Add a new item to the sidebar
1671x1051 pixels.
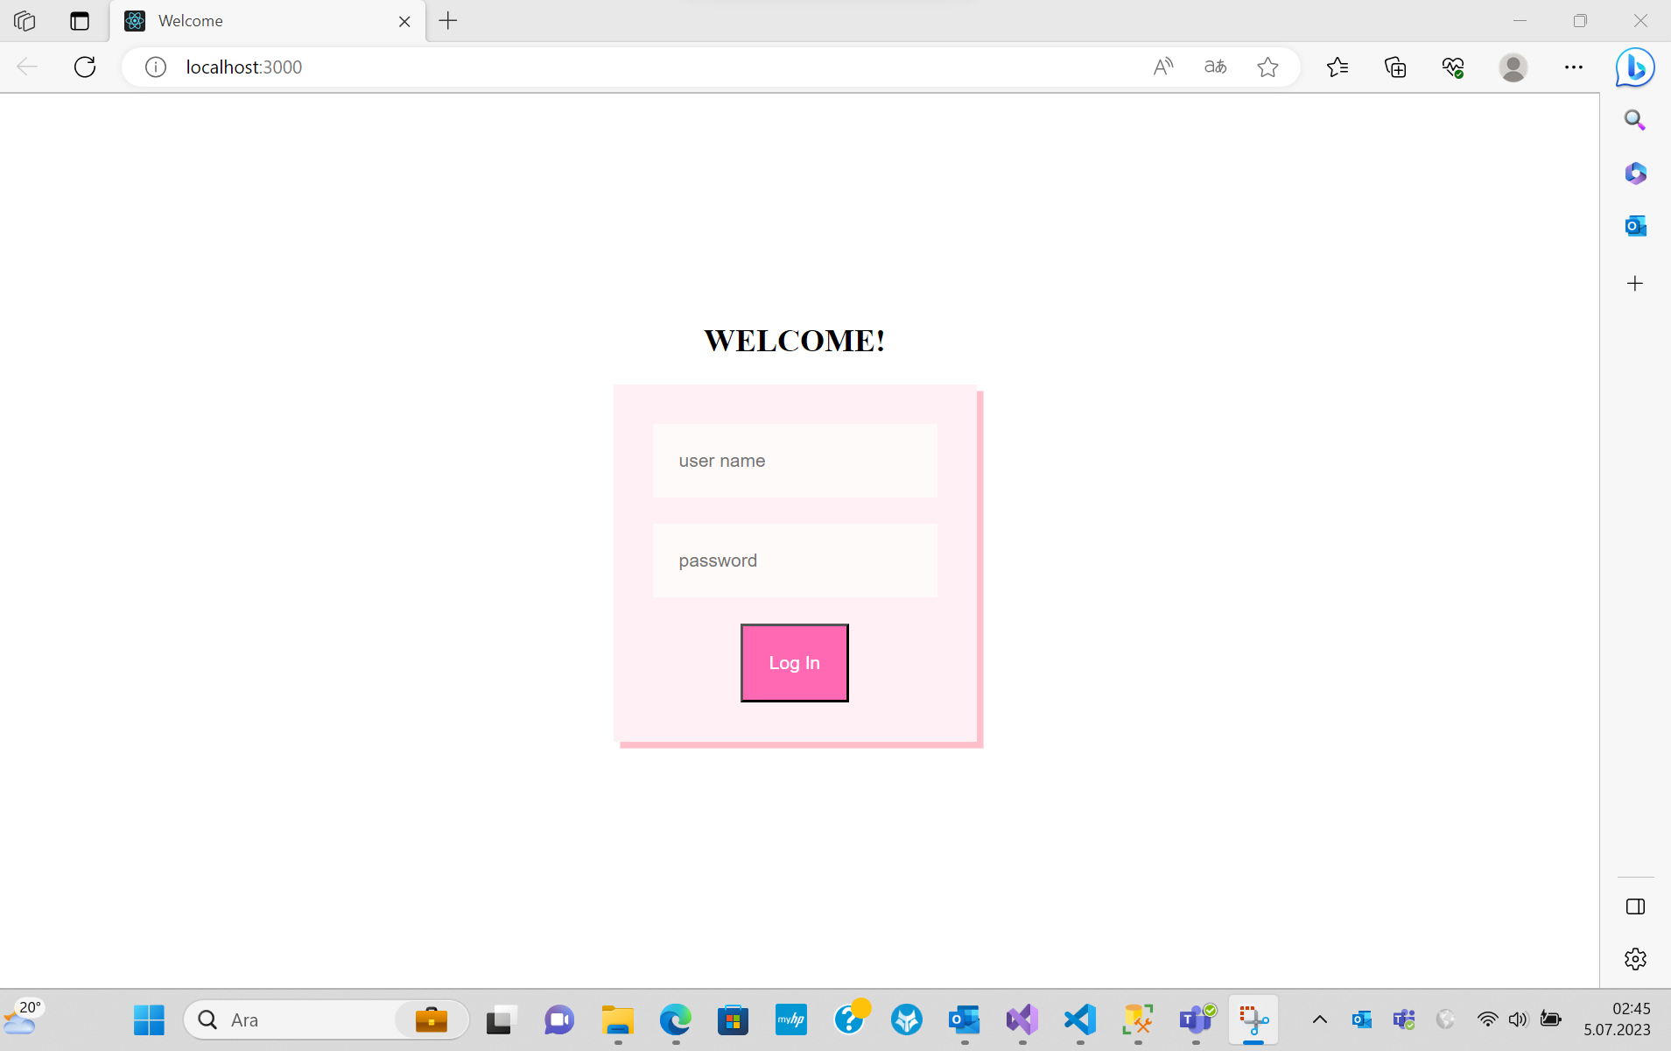pyautogui.click(x=1633, y=282)
